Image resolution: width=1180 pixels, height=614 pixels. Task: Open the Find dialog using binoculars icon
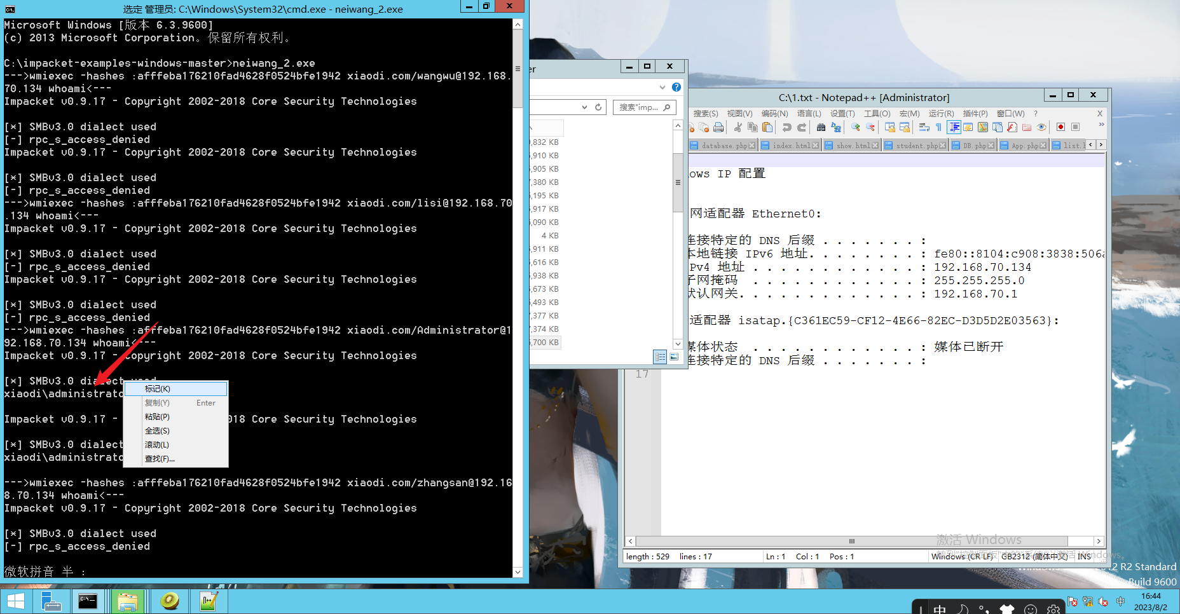click(821, 126)
